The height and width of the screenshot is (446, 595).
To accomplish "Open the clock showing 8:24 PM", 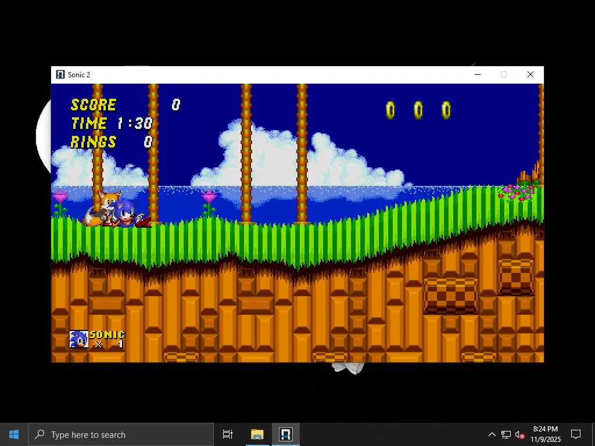I will 545,434.
